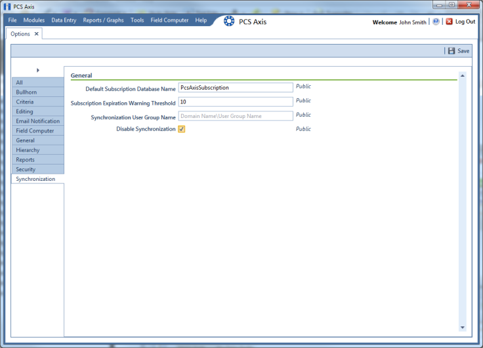Select the Security category
483x348 pixels.
click(x=38, y=169)
